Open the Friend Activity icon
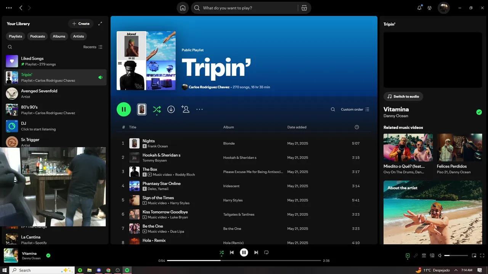The width and height of the screenshot is (488, 274). [430, 8]
